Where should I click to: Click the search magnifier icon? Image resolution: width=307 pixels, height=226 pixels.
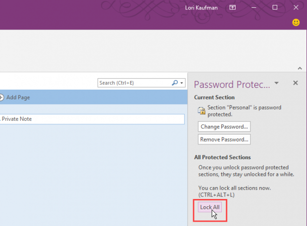click(x=174, y=83)
